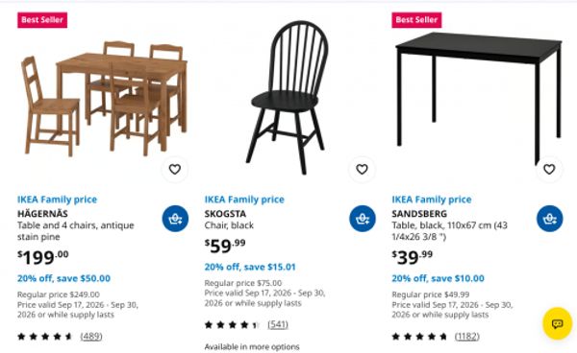Screen dimensions: 577x353
Task: Add HÄGERNÄS table set to shopping bag
Action: (x=175, y=219)
